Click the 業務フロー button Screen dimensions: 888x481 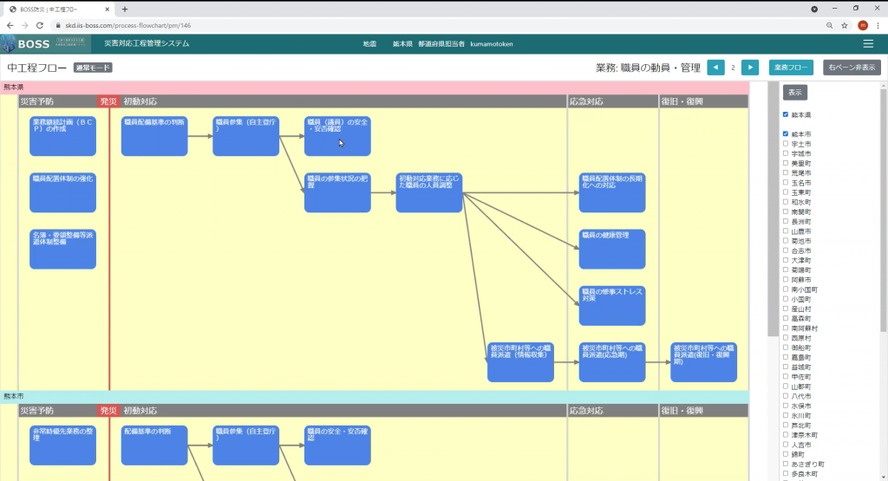tap(791, 68)
